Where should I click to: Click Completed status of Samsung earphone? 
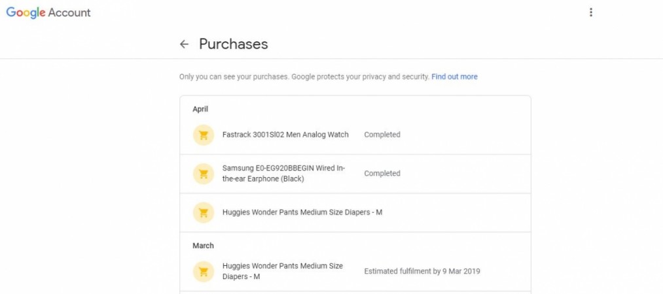(382, 173)
